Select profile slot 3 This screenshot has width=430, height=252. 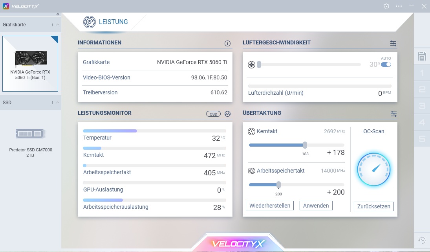pos(422,106)
